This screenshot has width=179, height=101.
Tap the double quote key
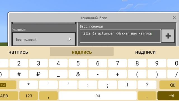48,85
